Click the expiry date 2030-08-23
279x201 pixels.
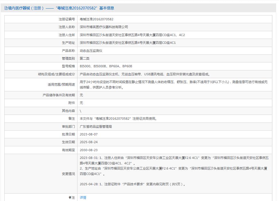click(89, 150)
